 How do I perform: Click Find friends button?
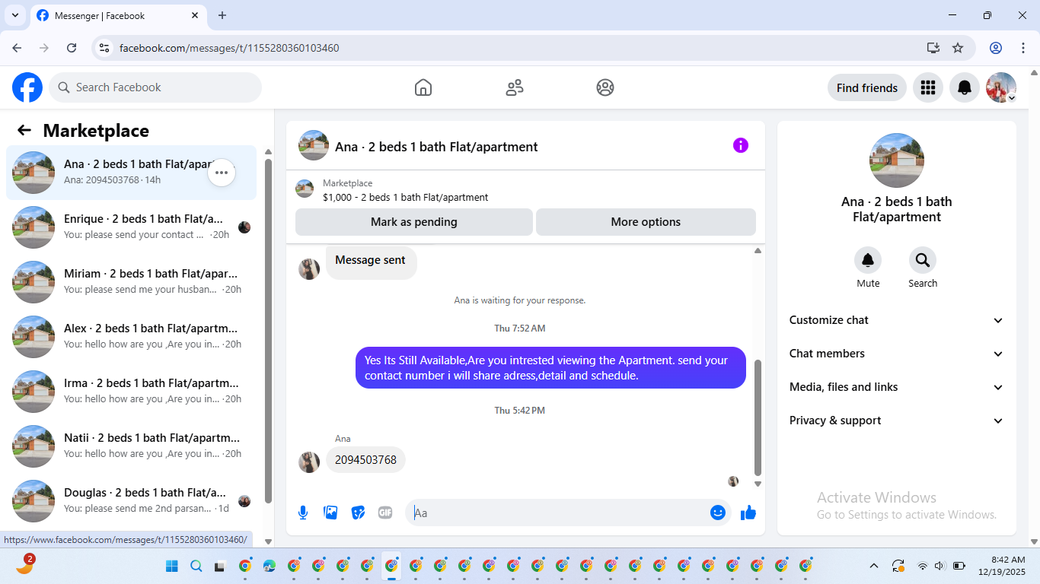[867, 87]
